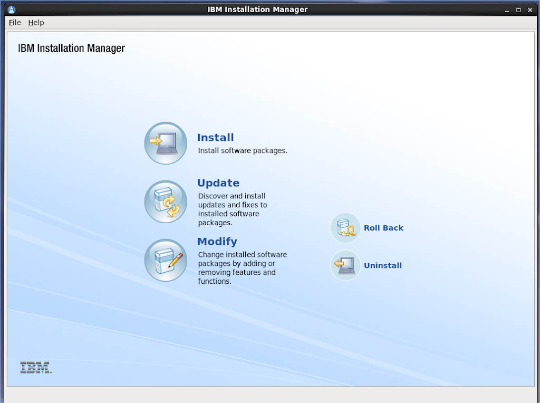Click the window menu icon in title bar
Image resolution: width=540 pixels, height=403 pixels.
[12, 9]
